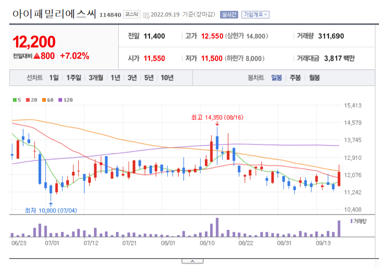This screenshot has width=379, height=267.
Task: Click the 선차트 label
Action: click(x=35, y=78)
